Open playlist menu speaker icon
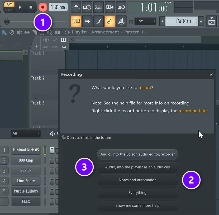Screen dimensions: 219x215 tap(67, 32)
